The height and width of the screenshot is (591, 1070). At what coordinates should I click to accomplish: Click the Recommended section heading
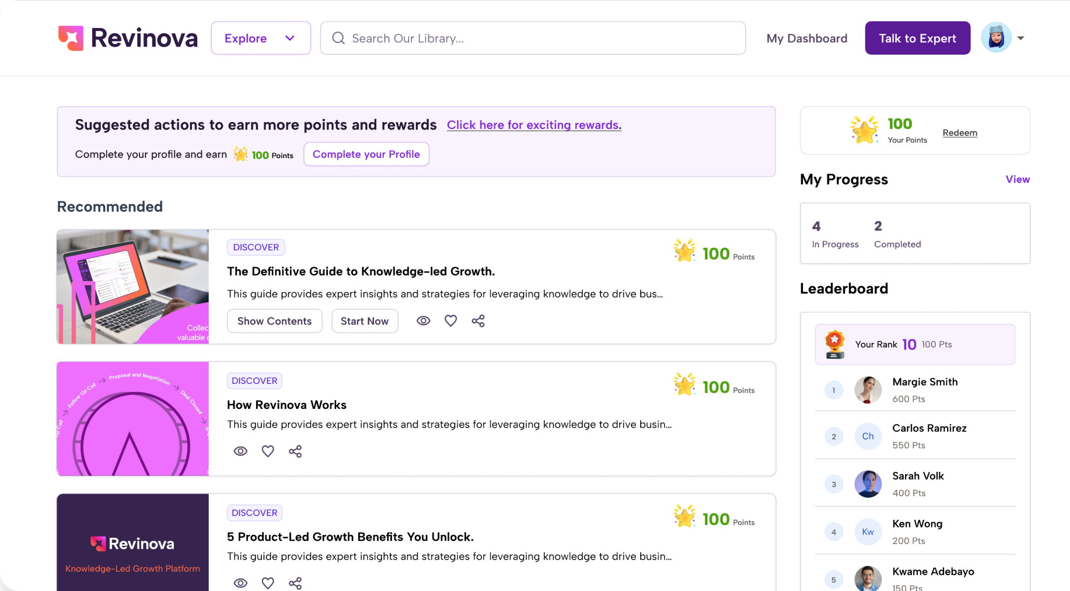110,207
